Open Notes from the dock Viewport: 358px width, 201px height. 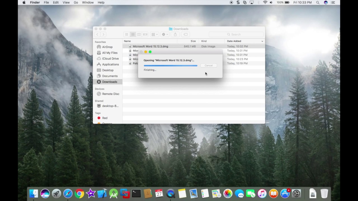coord(182,193)
